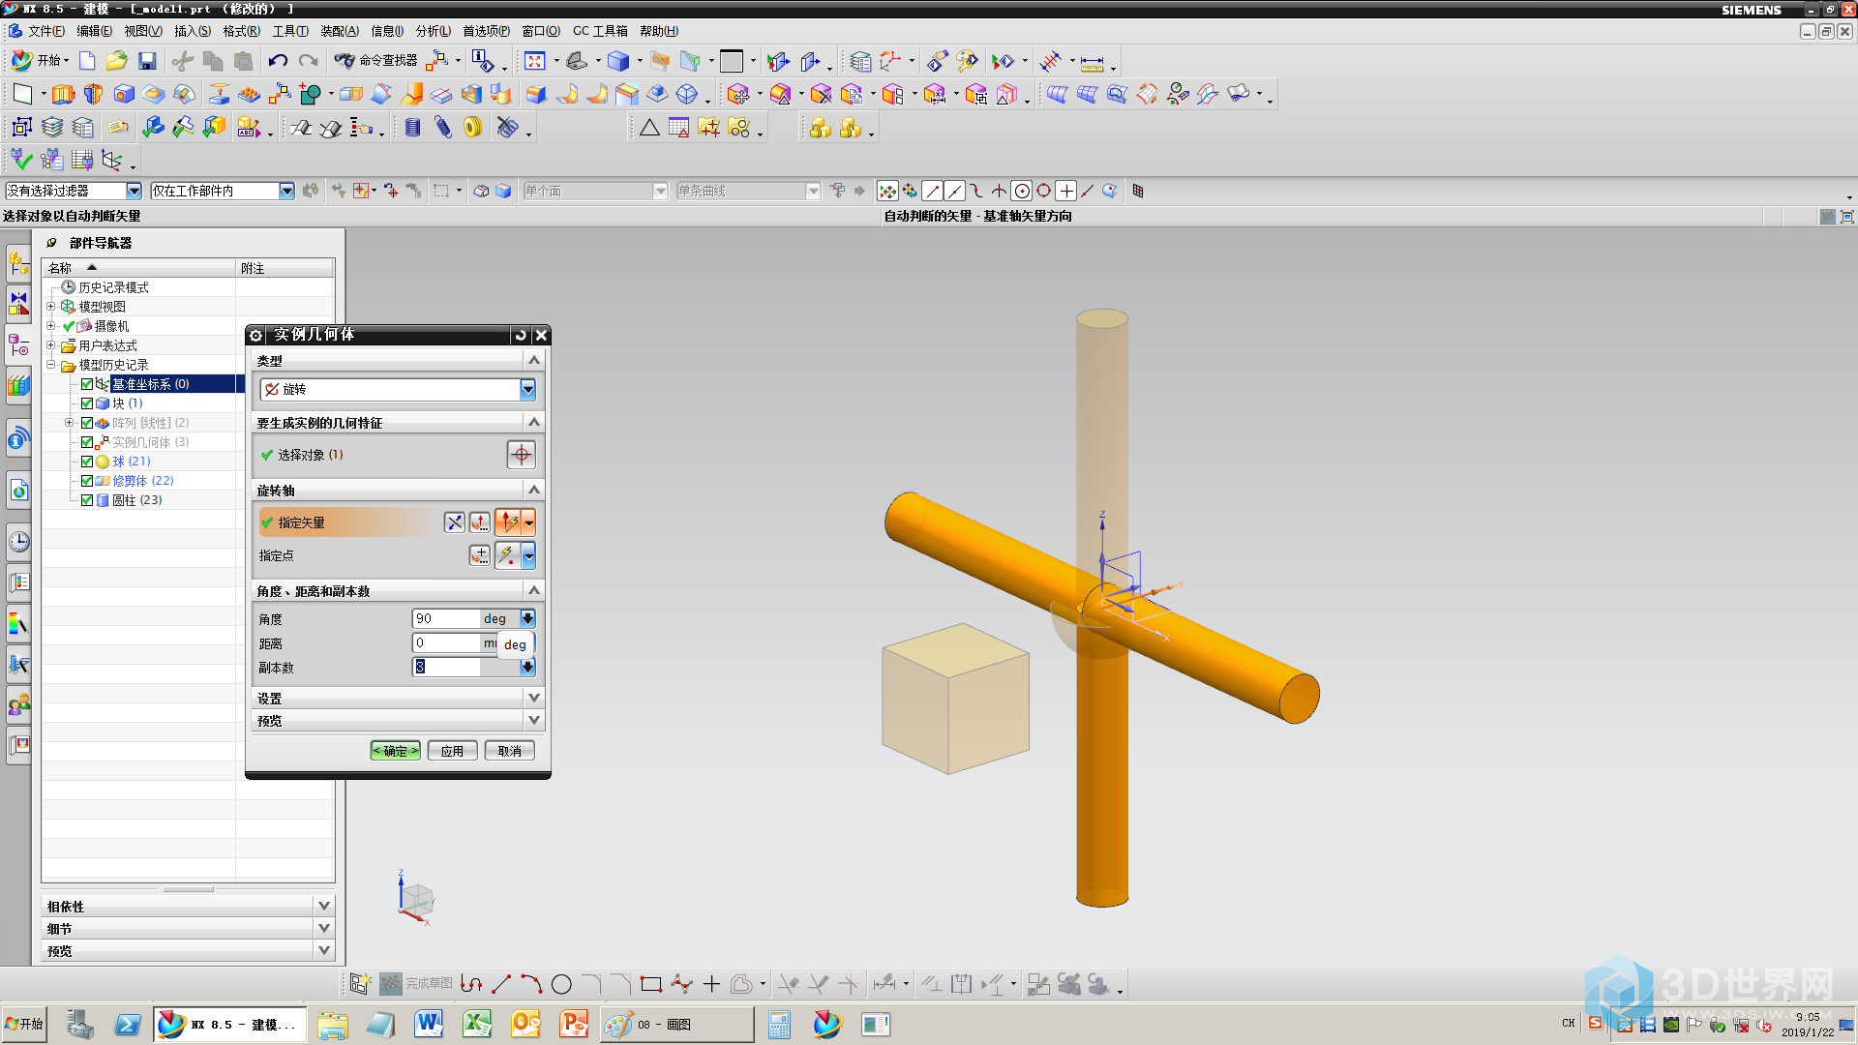This screenshot has width=1858, height=1045.
Task: Toggle checkbox for 圆柱 (23)
Action: coord(87,500)
